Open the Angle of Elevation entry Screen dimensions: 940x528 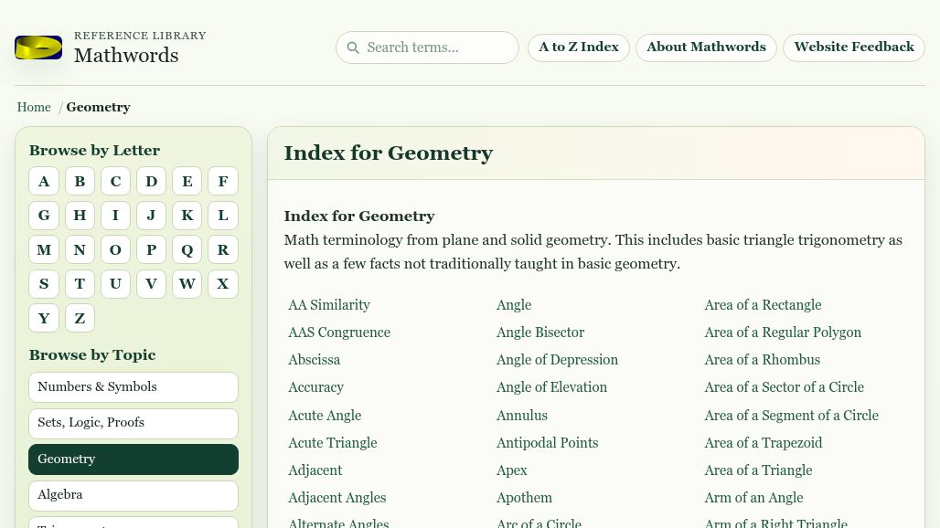tap(551, 387)
